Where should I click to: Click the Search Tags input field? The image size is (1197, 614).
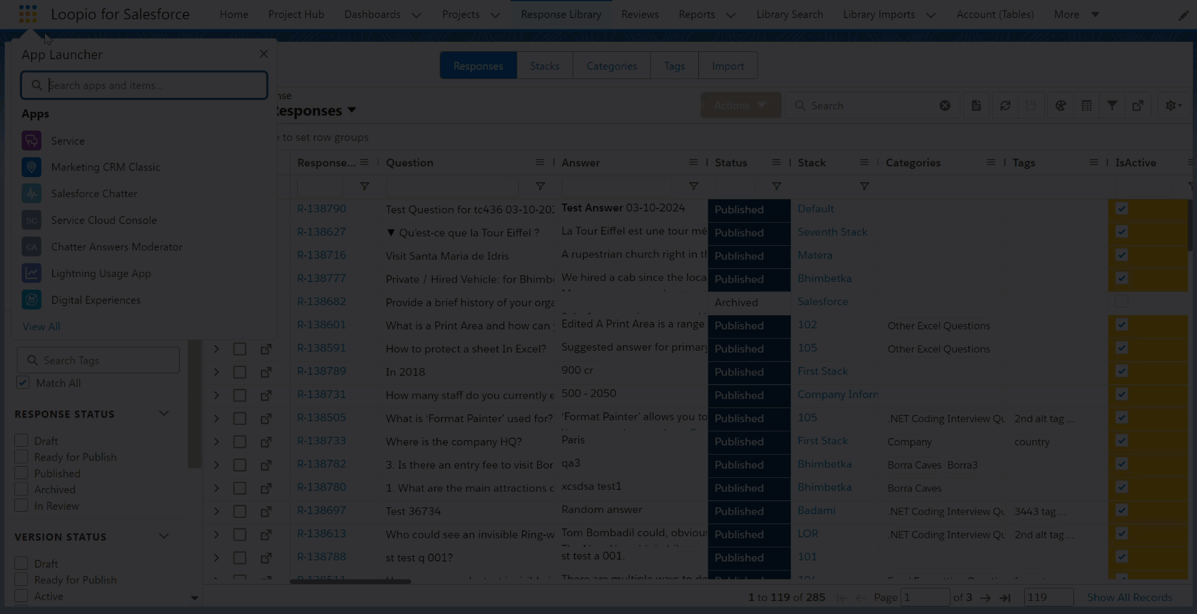pyautogui.click(x=98, y=360)
